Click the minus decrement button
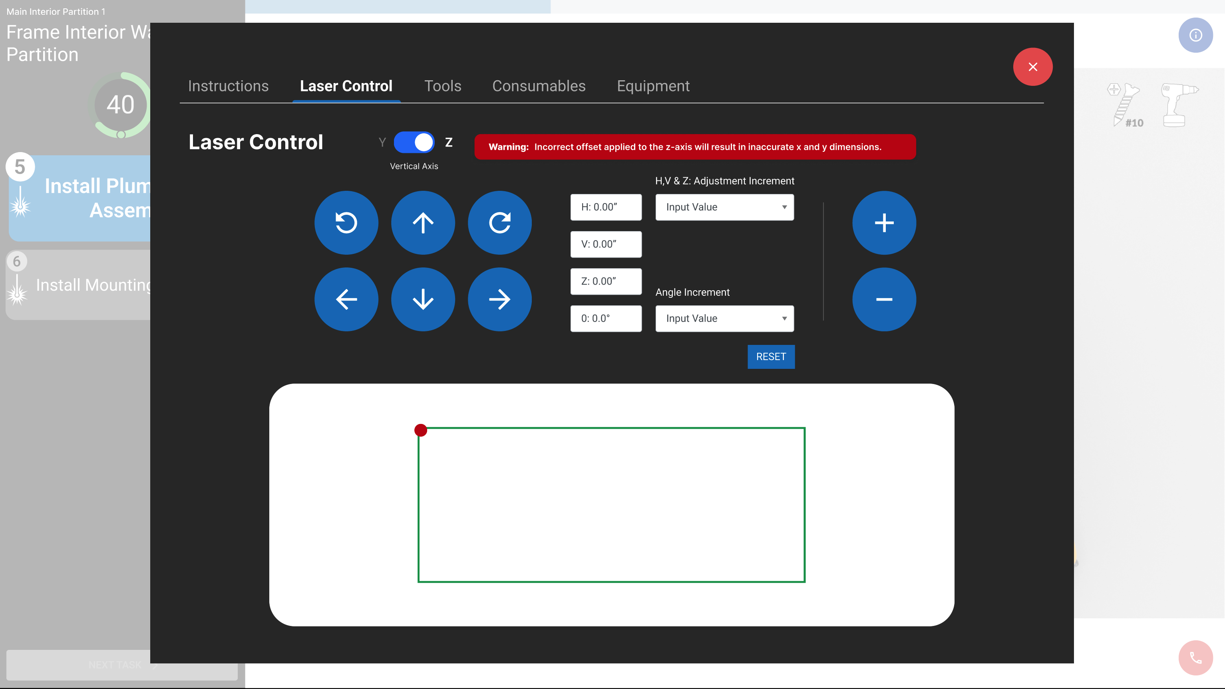The image size is (1225, 689). click(883, 299)
